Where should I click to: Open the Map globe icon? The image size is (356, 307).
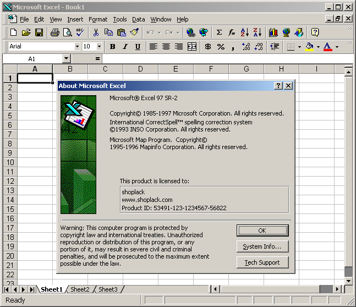286,32
